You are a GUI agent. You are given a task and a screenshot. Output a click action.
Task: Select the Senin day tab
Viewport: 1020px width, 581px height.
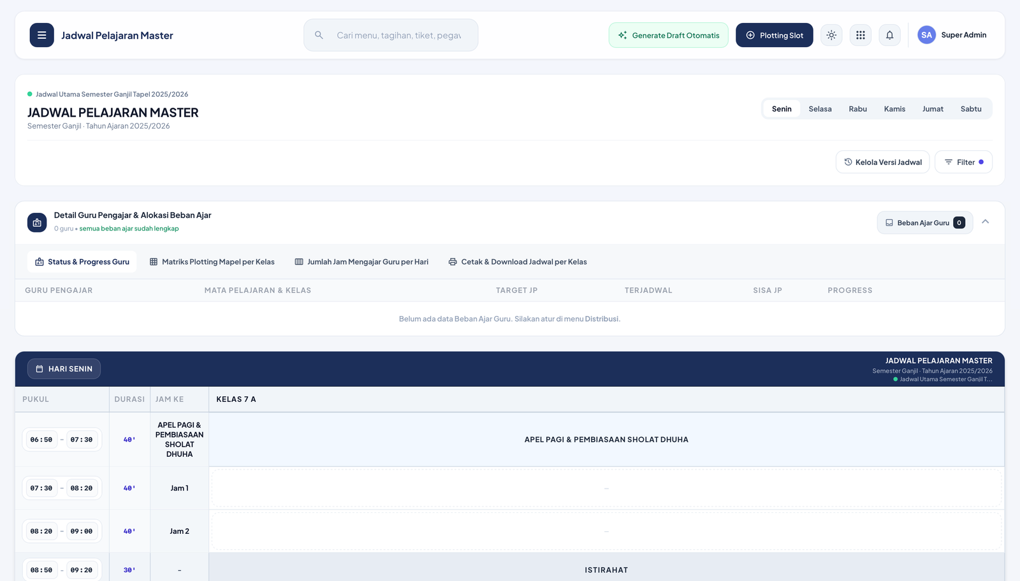click(782, 109)
